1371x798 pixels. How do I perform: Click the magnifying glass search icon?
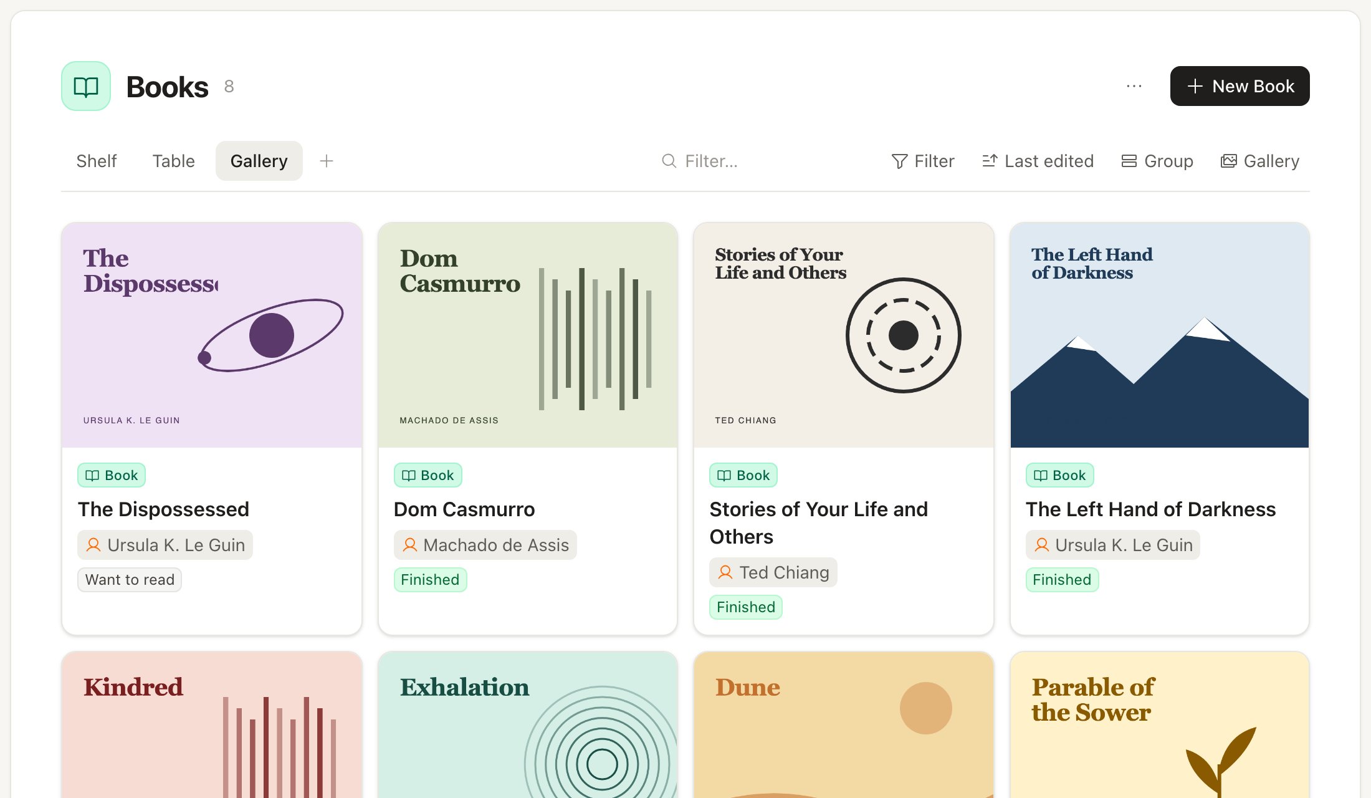point(669,161)
